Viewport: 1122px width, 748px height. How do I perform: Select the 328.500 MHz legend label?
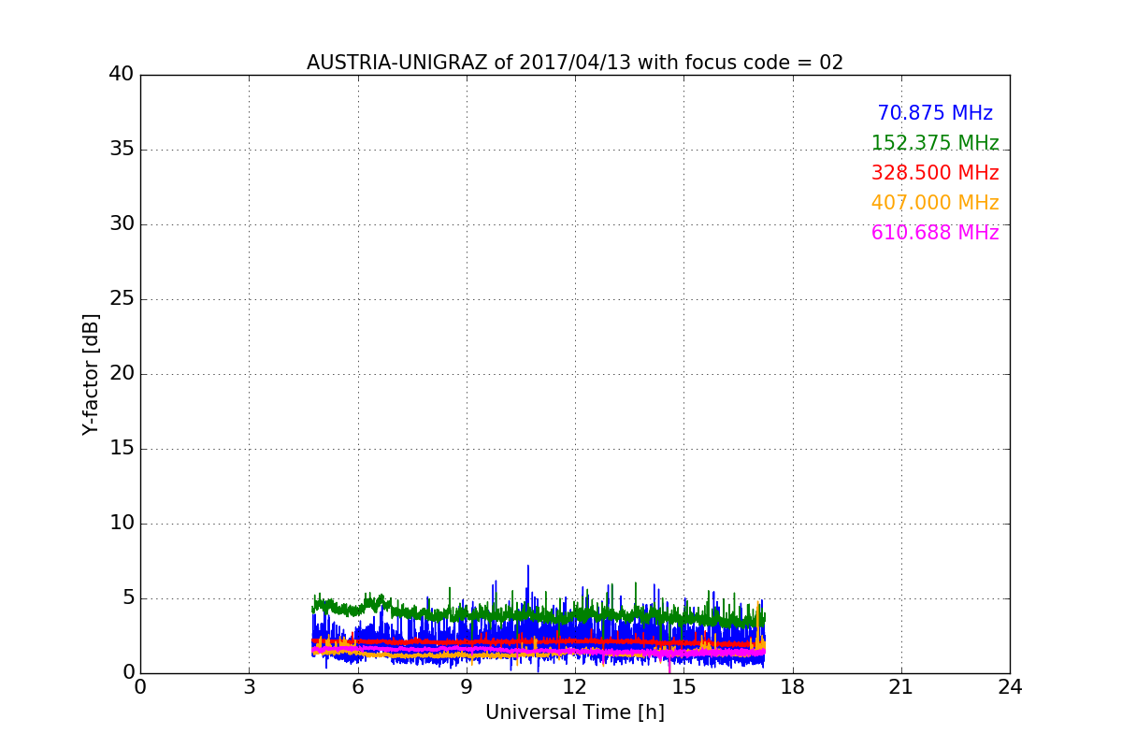tap(935, 173)
